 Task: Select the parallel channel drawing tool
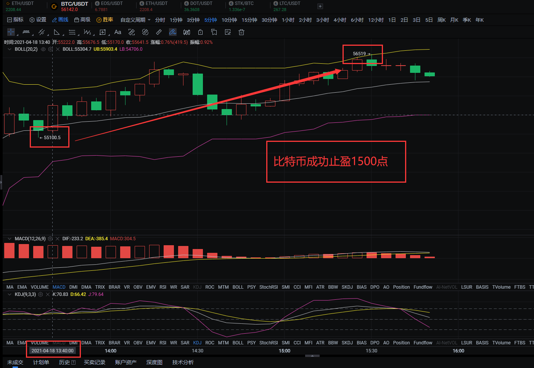point(42,32)
